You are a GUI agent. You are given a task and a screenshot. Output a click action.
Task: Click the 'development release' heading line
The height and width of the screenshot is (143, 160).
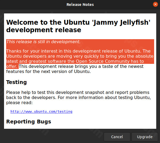44,30
